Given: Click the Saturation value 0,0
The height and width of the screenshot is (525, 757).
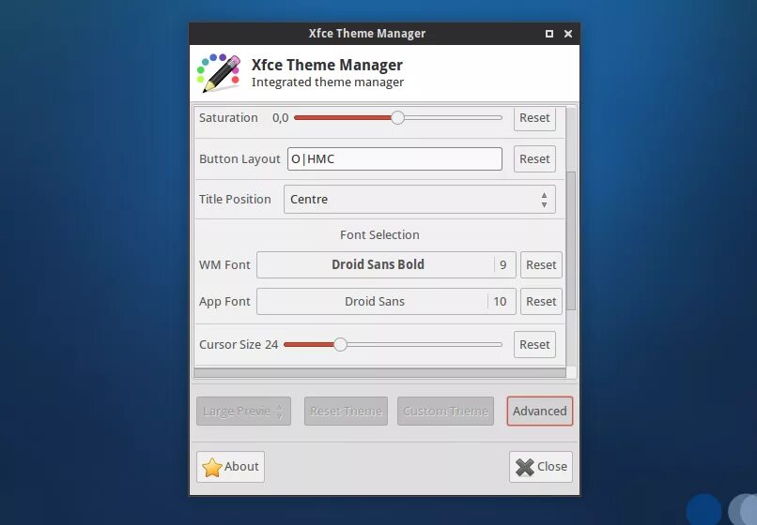Looking at the screenshot, I should 280,118.
